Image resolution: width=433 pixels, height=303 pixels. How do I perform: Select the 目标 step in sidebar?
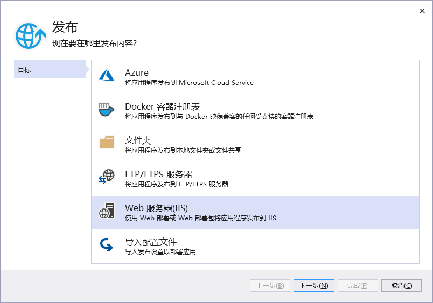point(50,70)
